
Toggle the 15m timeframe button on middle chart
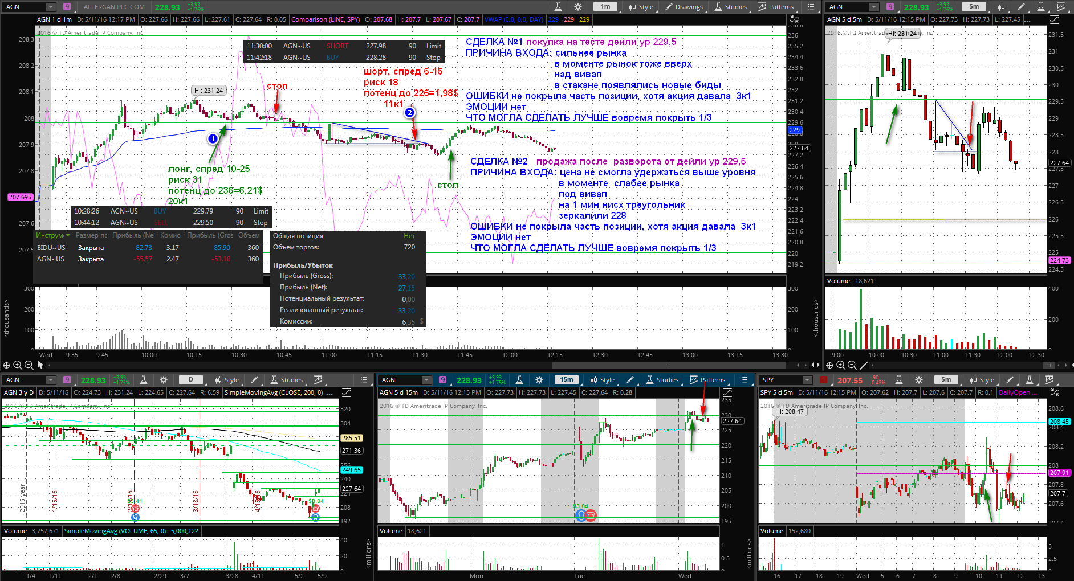[x=567, y=380]
